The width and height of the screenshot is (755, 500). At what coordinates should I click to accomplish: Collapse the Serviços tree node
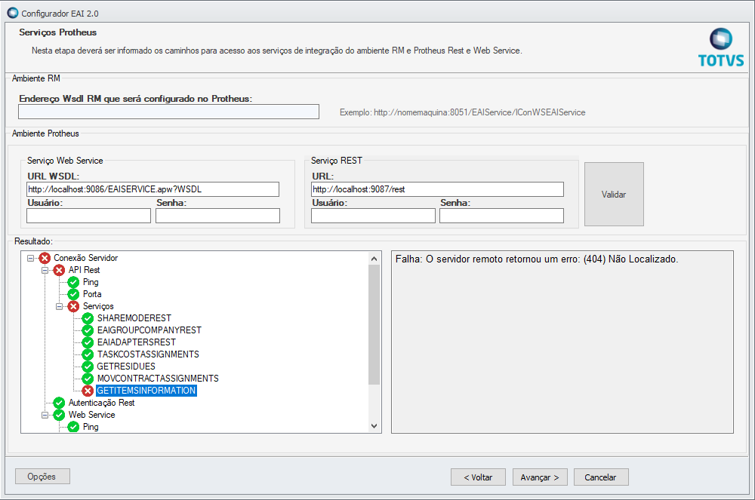pyautogui.click(x=59, y=306)
